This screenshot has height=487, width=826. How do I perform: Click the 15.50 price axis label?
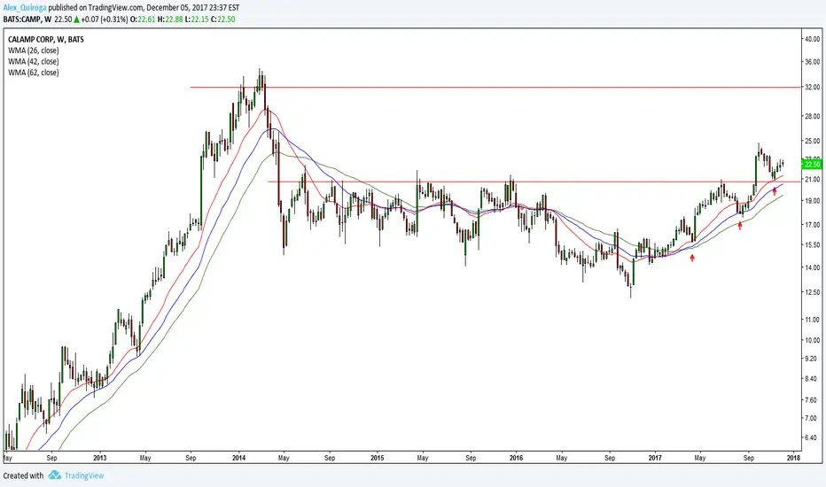pos(812,245)
